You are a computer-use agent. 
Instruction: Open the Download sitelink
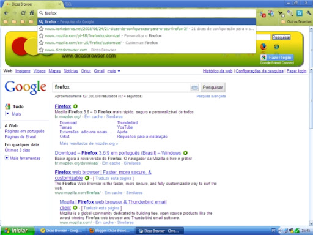point(68,122)
